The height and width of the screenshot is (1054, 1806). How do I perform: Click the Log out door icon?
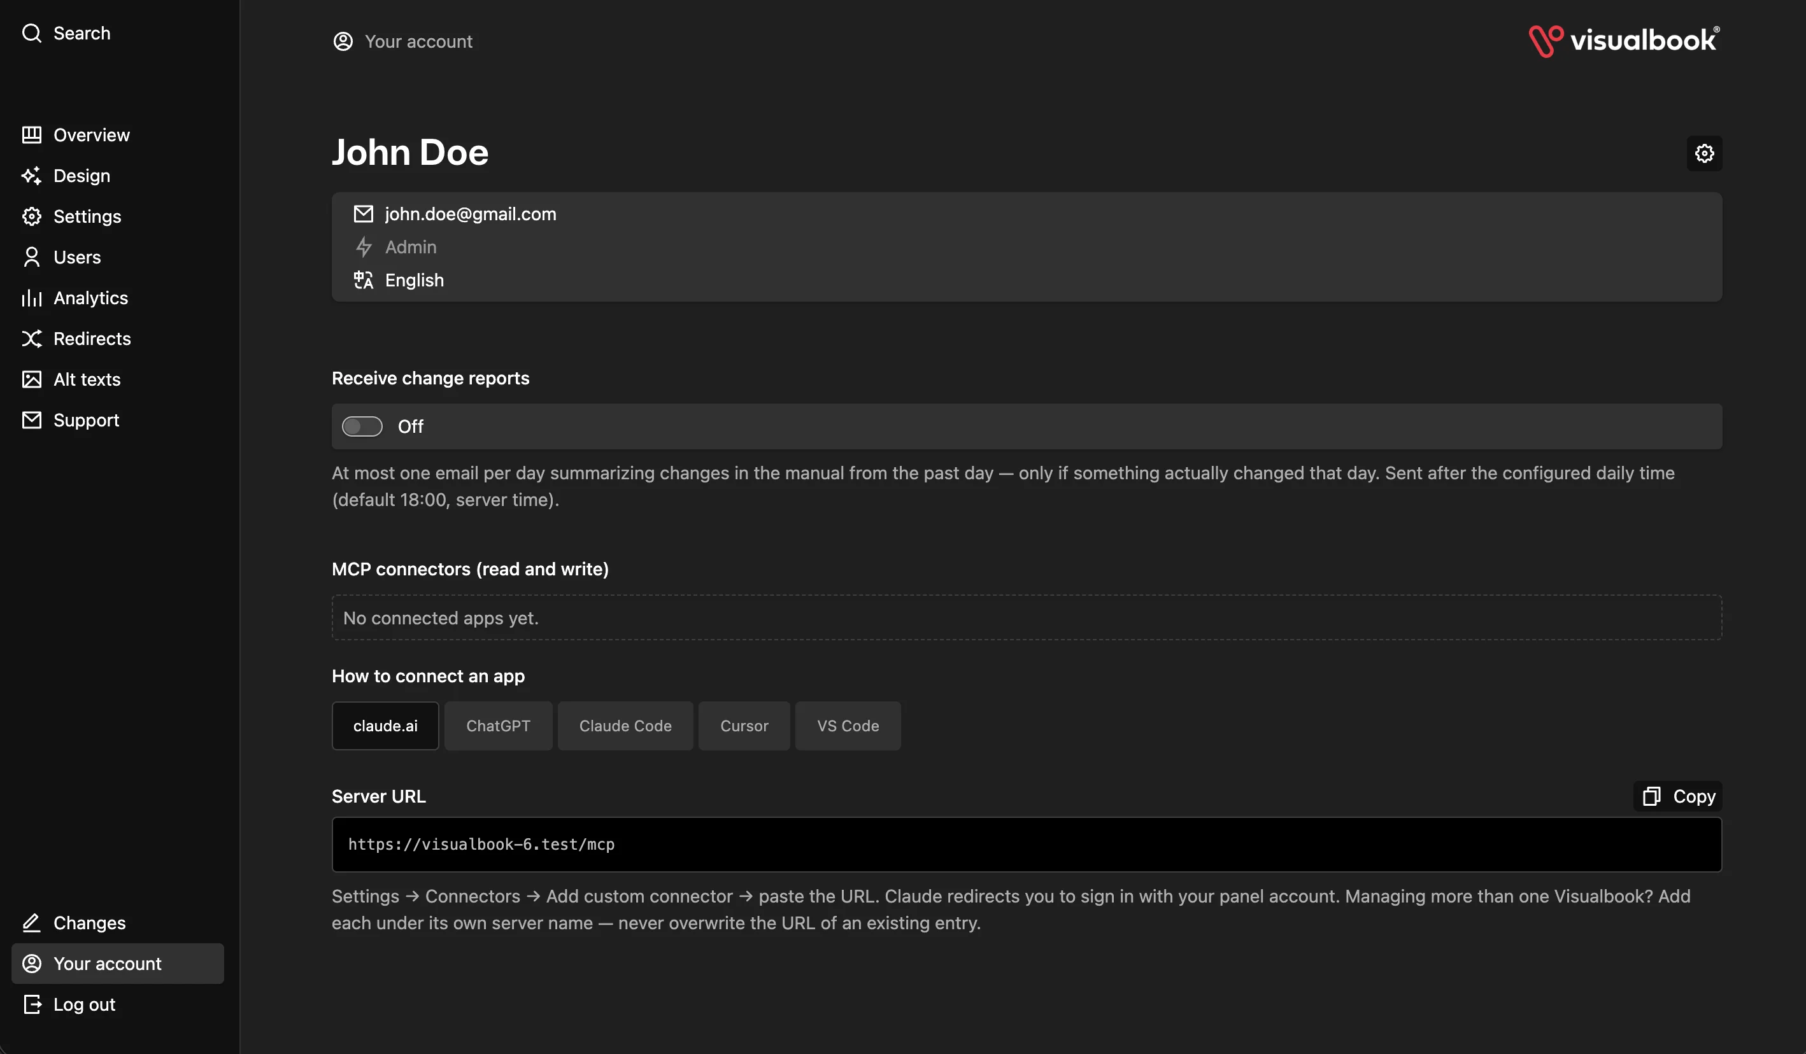32,1004
